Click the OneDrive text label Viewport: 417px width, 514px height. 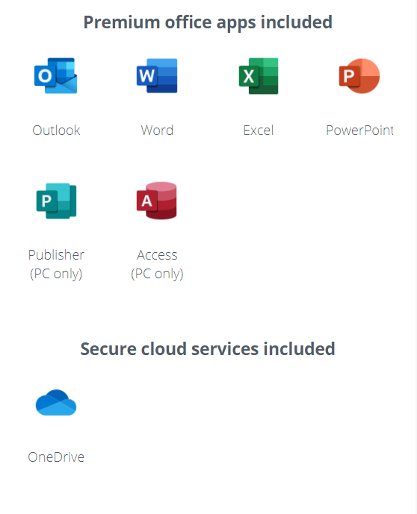tap(56, 457)
